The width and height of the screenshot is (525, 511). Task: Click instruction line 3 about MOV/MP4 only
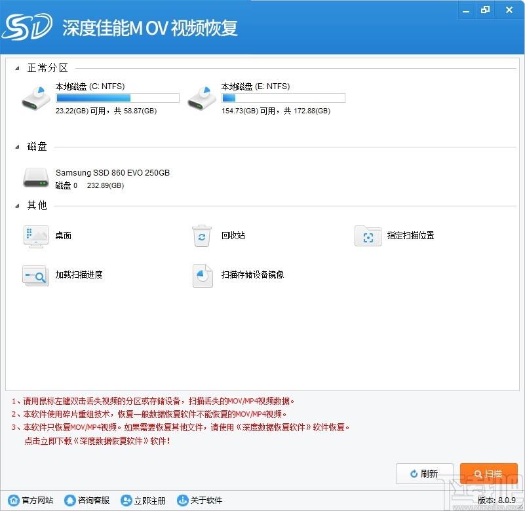tap(181, 427)
